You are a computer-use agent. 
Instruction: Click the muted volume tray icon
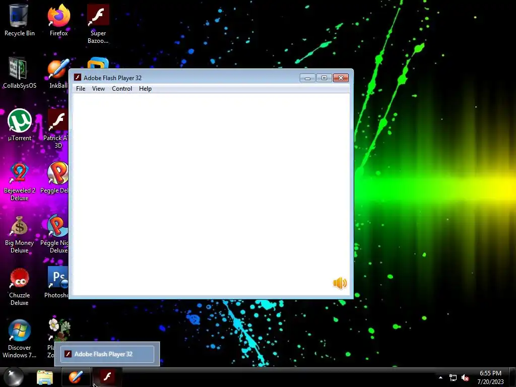pyautogui.click(x=465, y=378)
